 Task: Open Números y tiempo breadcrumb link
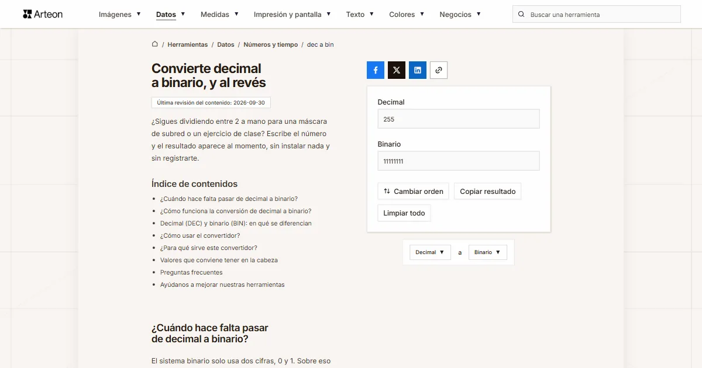point(271,44)
